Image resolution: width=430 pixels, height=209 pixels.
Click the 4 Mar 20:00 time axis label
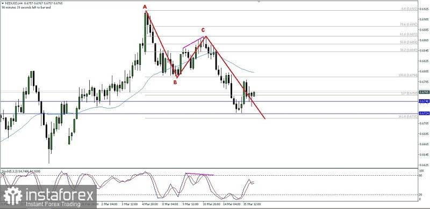(150, 204)
